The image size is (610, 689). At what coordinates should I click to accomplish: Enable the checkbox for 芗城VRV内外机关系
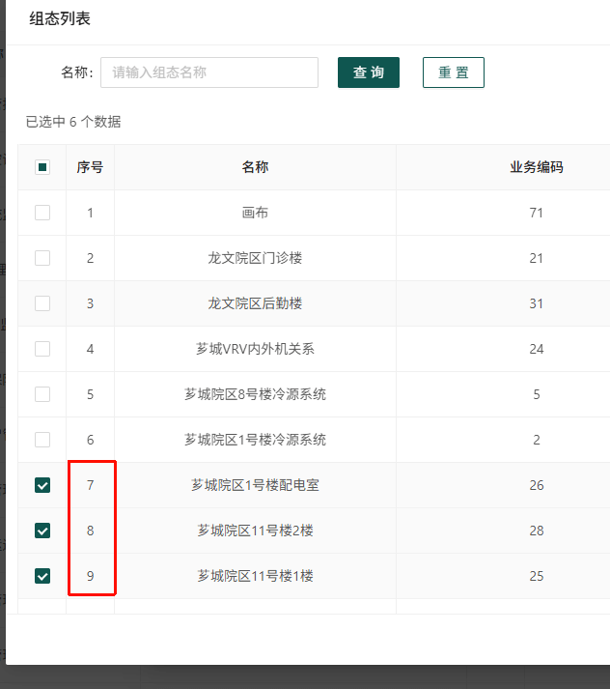coord(42,349)
